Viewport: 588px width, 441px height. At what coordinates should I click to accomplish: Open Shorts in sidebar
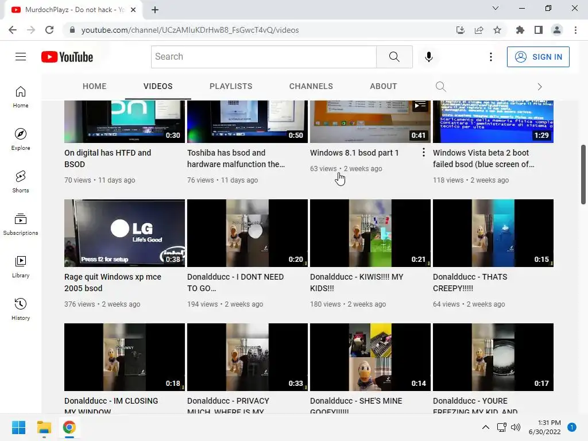tap(21, 182)
